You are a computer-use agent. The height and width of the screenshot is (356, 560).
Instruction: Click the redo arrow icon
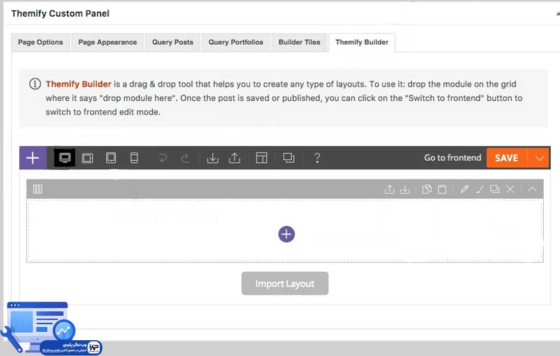pyautogui.click(x=185, y=158)
